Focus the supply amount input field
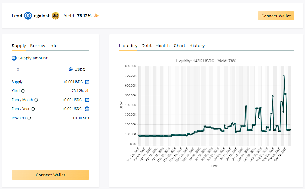The image size is (305, 189). click(x=39, y=69)
